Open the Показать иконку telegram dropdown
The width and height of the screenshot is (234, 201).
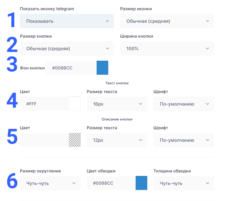click(x=67, y=21)
